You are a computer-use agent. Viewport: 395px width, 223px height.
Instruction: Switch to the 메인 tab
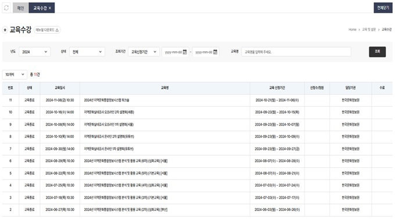(x=21, y=8)
